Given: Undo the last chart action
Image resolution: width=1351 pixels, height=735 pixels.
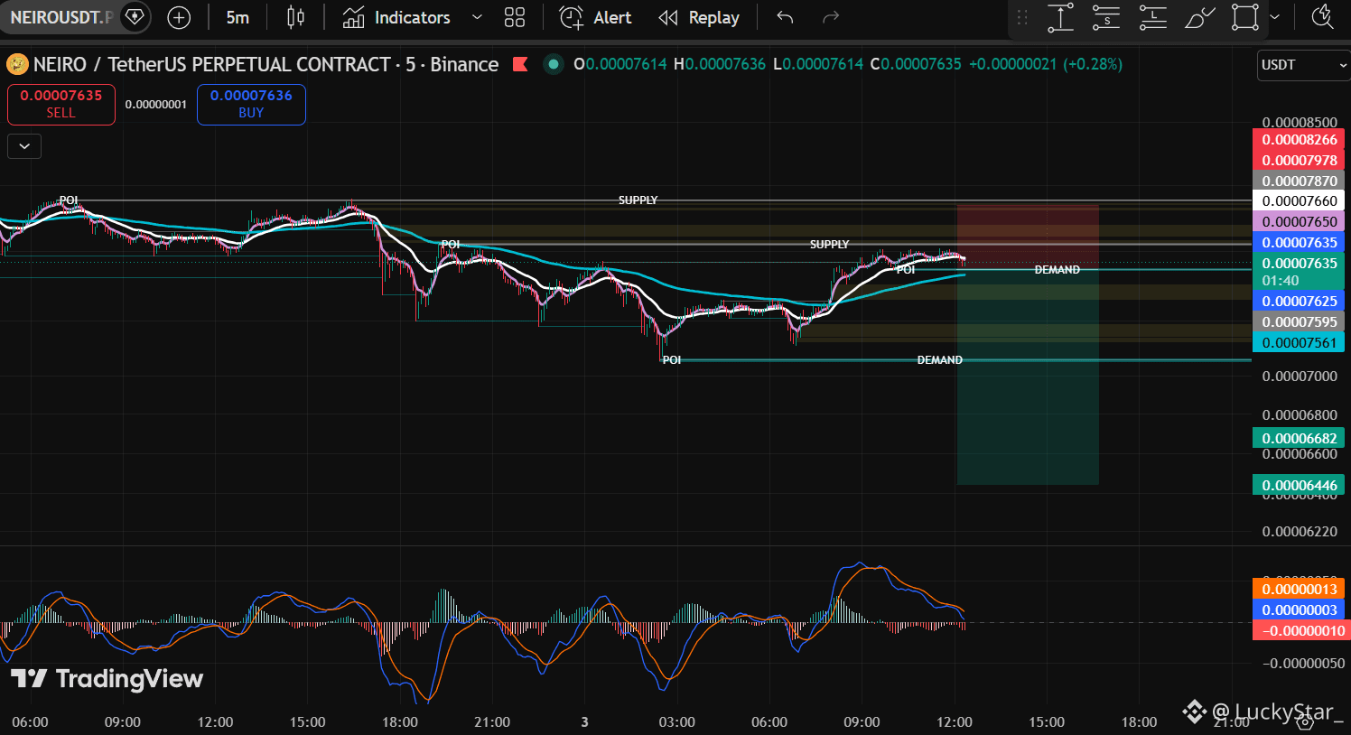Looking at the screenshot, I should coord(785,17).
